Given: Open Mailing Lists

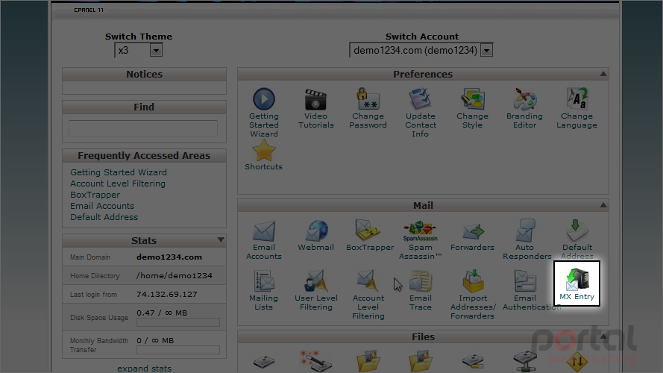Looking at the screenshot, I should (x=264, y=281).
